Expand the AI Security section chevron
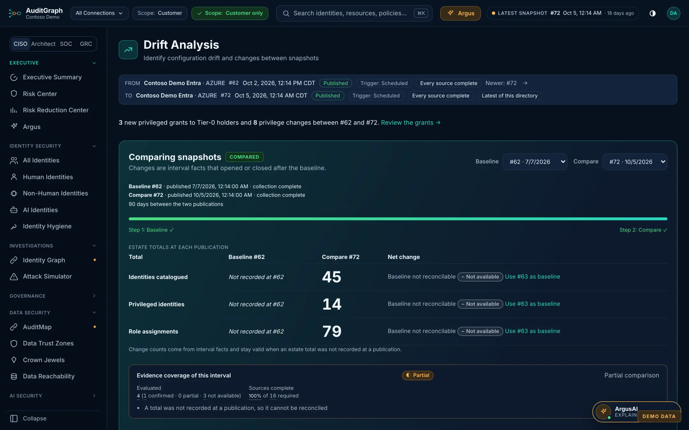 tap(94, 396)
